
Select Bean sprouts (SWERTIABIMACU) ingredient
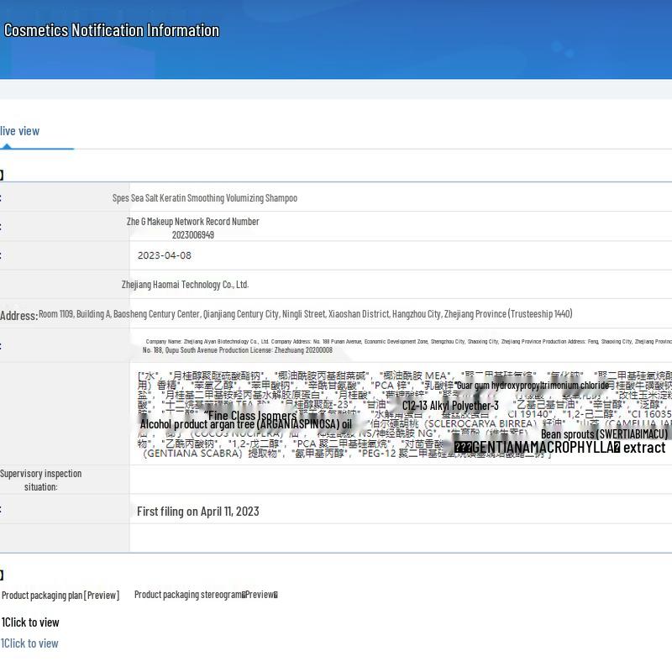pos(604,434)
